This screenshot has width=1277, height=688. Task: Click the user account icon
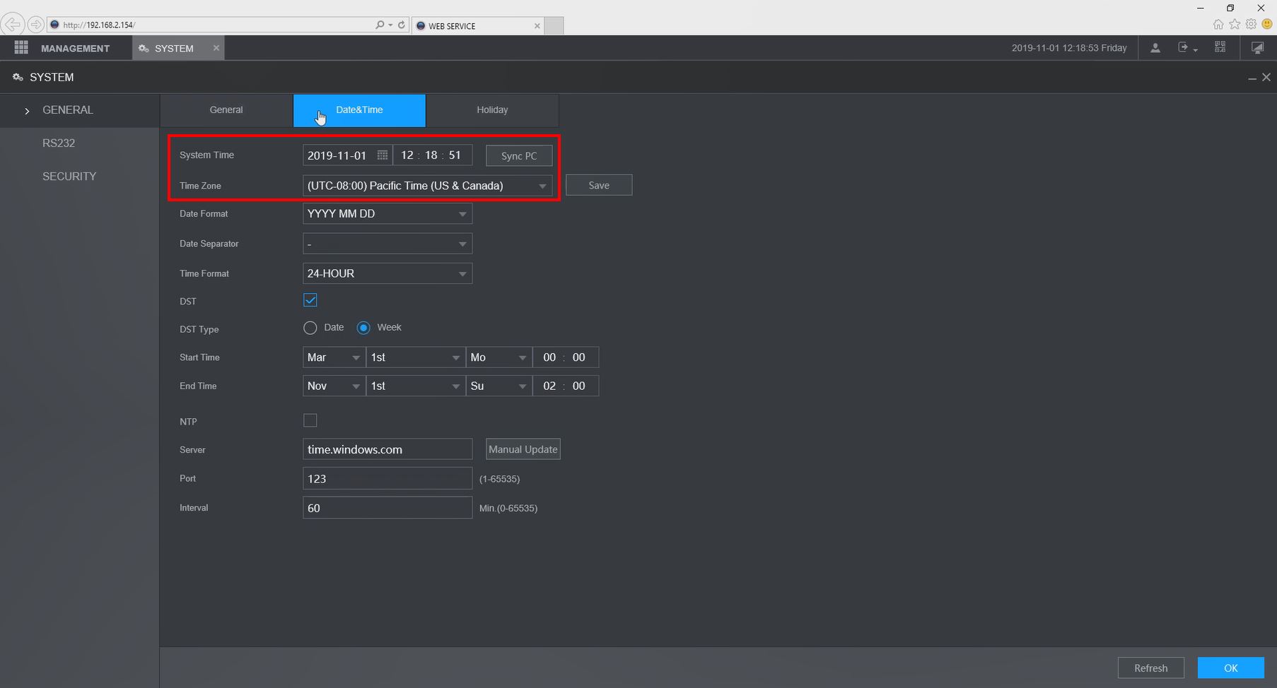(1155, 48)
